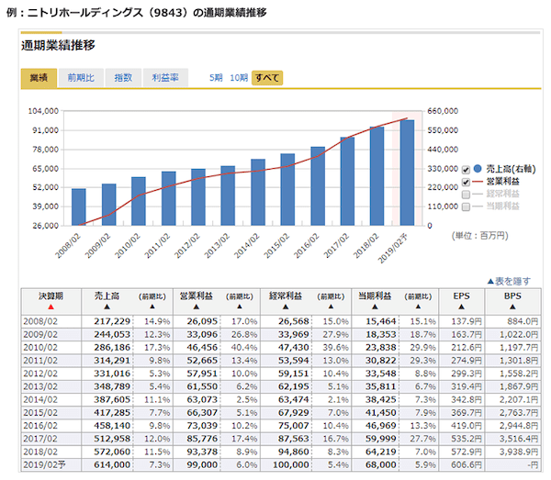Select the 2013/02 row label
The image size is (551, 480).
point(40,387)
